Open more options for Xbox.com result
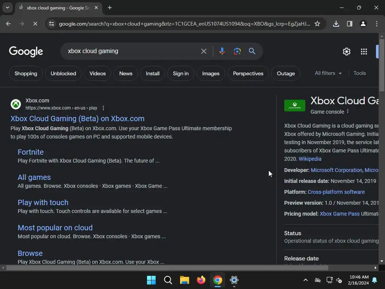385x289 pixels. coord(103,108)
